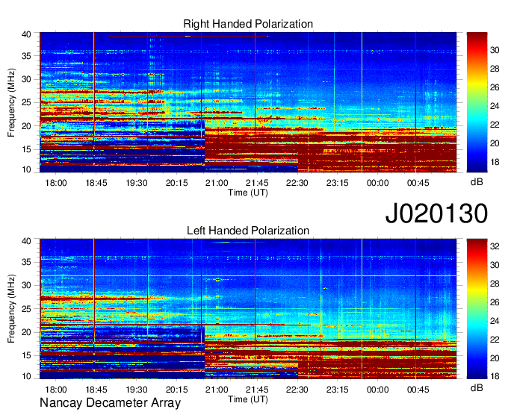Click the dB label under the lower color bar
The height and width of the screenshot is (412, 508).
tap(477, 387)
